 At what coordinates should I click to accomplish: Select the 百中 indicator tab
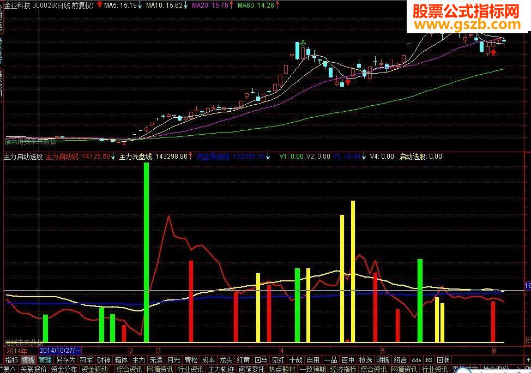click(x=348, y=360)
